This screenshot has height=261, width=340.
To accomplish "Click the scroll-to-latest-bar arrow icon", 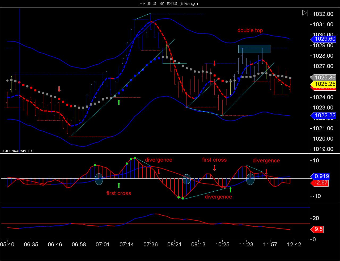I will [305, 13].
